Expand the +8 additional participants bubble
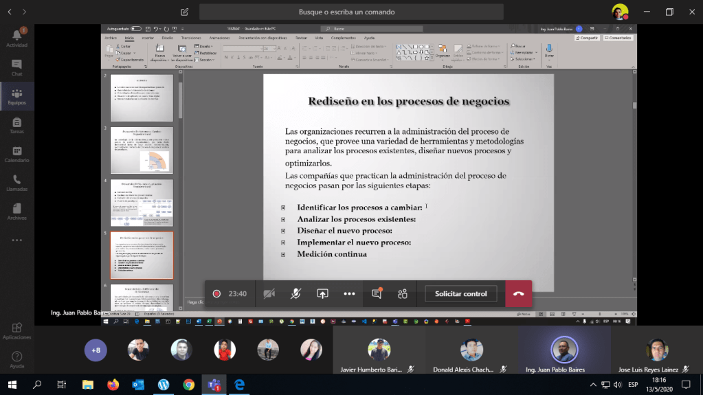This screenshot has width=703, height=395. click(x=96, y=350)
